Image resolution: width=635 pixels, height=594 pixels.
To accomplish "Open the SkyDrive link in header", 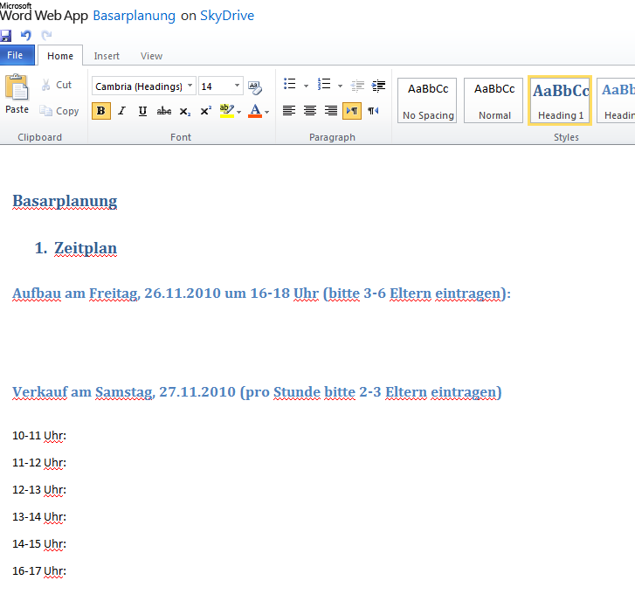I will tap(227, 16).
